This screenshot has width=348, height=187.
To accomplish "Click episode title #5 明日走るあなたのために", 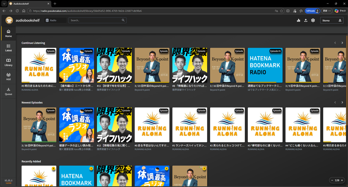I will coord(39,86).
